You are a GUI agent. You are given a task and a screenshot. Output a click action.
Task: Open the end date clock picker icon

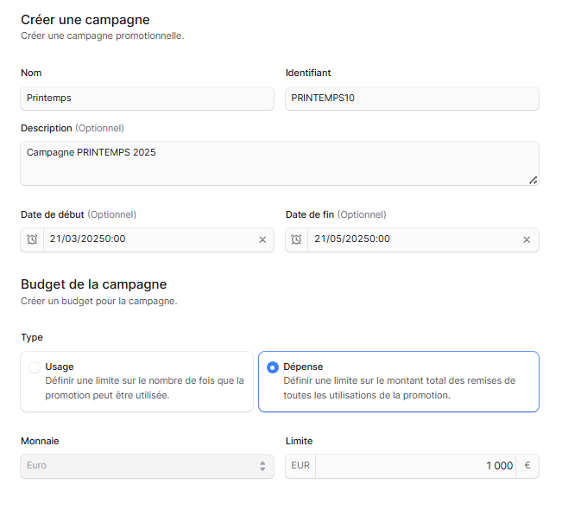pos(296,239)
